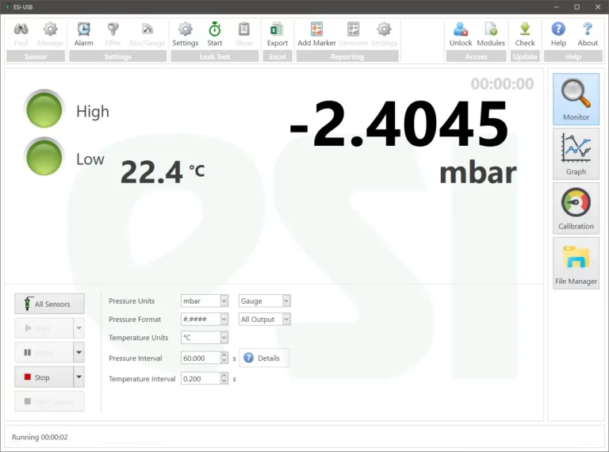Adjust the Temperature Interval spinner arrows
The height and width of the screenshot is (452, 609).
(x=224, y=378)
